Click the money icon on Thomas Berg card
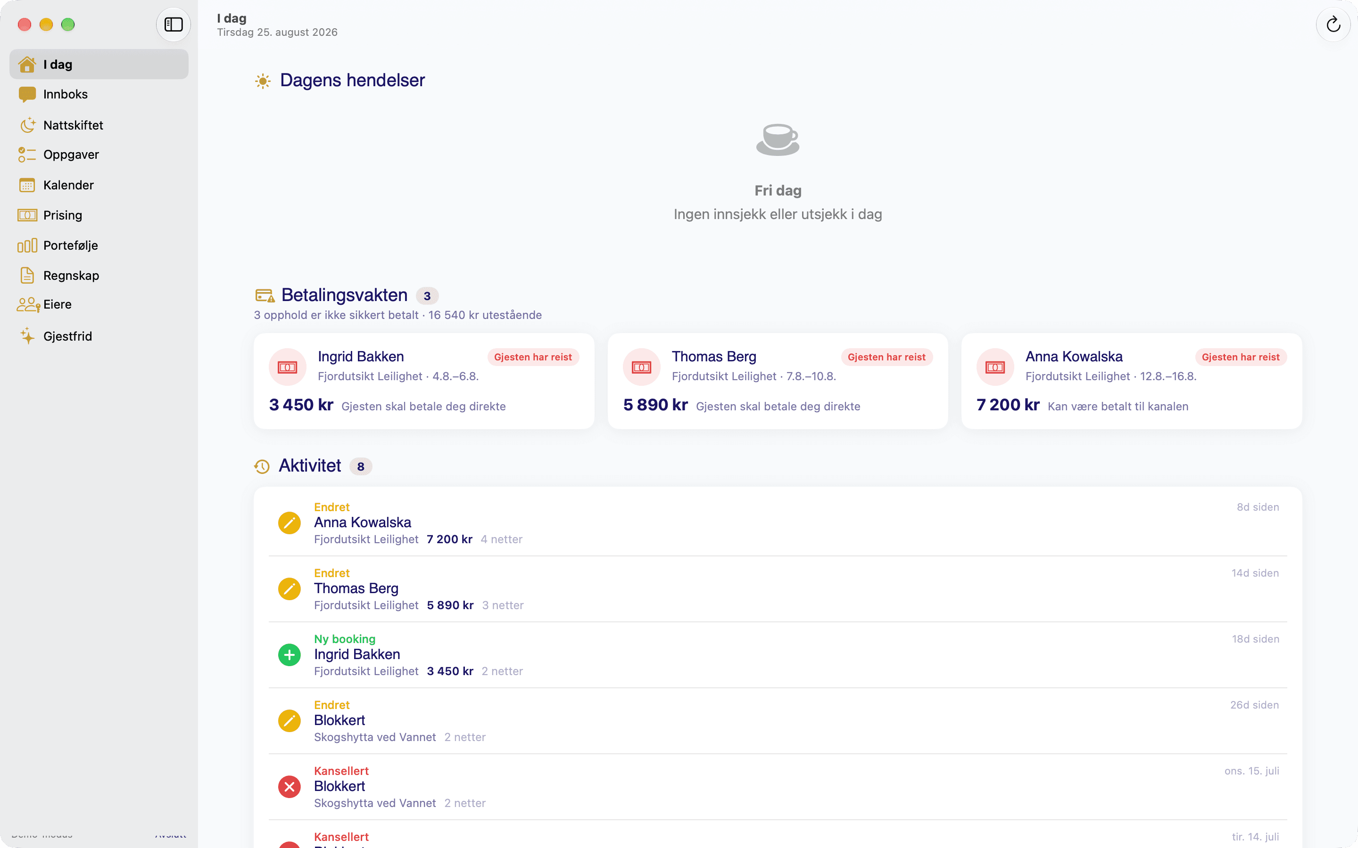 (x=641, y=367)
